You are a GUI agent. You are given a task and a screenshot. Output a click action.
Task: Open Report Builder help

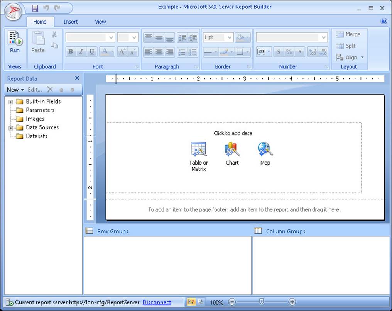tap(384, 21)
